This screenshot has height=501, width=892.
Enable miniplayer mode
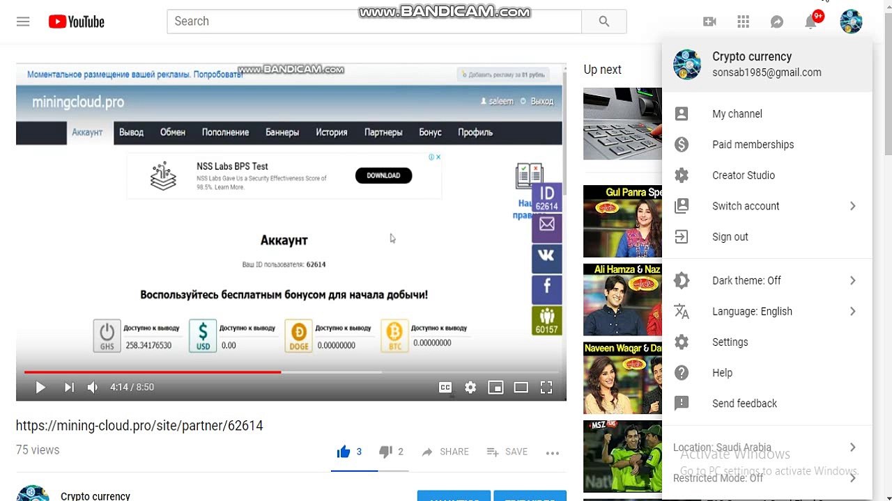[495, 388]
